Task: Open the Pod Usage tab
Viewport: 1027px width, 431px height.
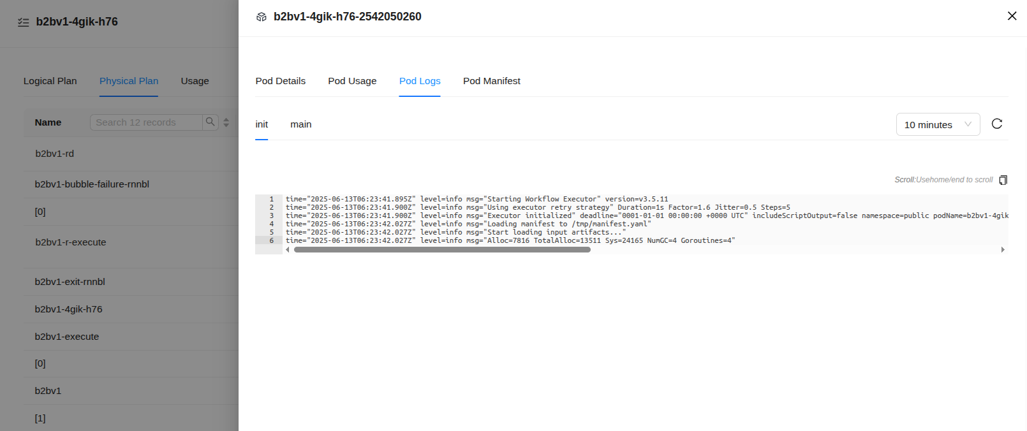Action: pyautogui.click(x=352, y=81)
